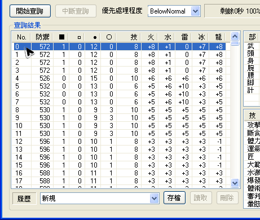
Task: Select the 腕 row in parts list
Action: coord(252,68)
